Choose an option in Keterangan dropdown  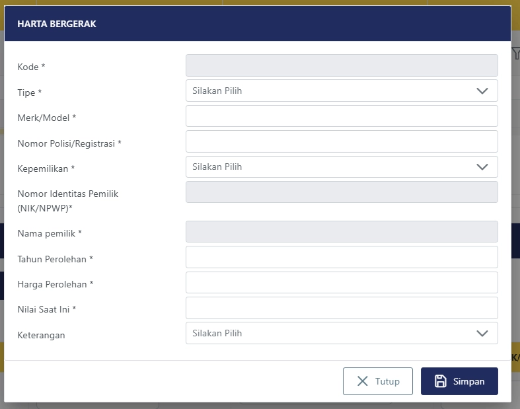click(x=330, y=334)
